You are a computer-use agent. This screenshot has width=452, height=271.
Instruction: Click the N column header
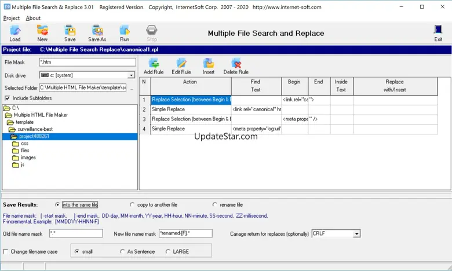coord(145,86)
